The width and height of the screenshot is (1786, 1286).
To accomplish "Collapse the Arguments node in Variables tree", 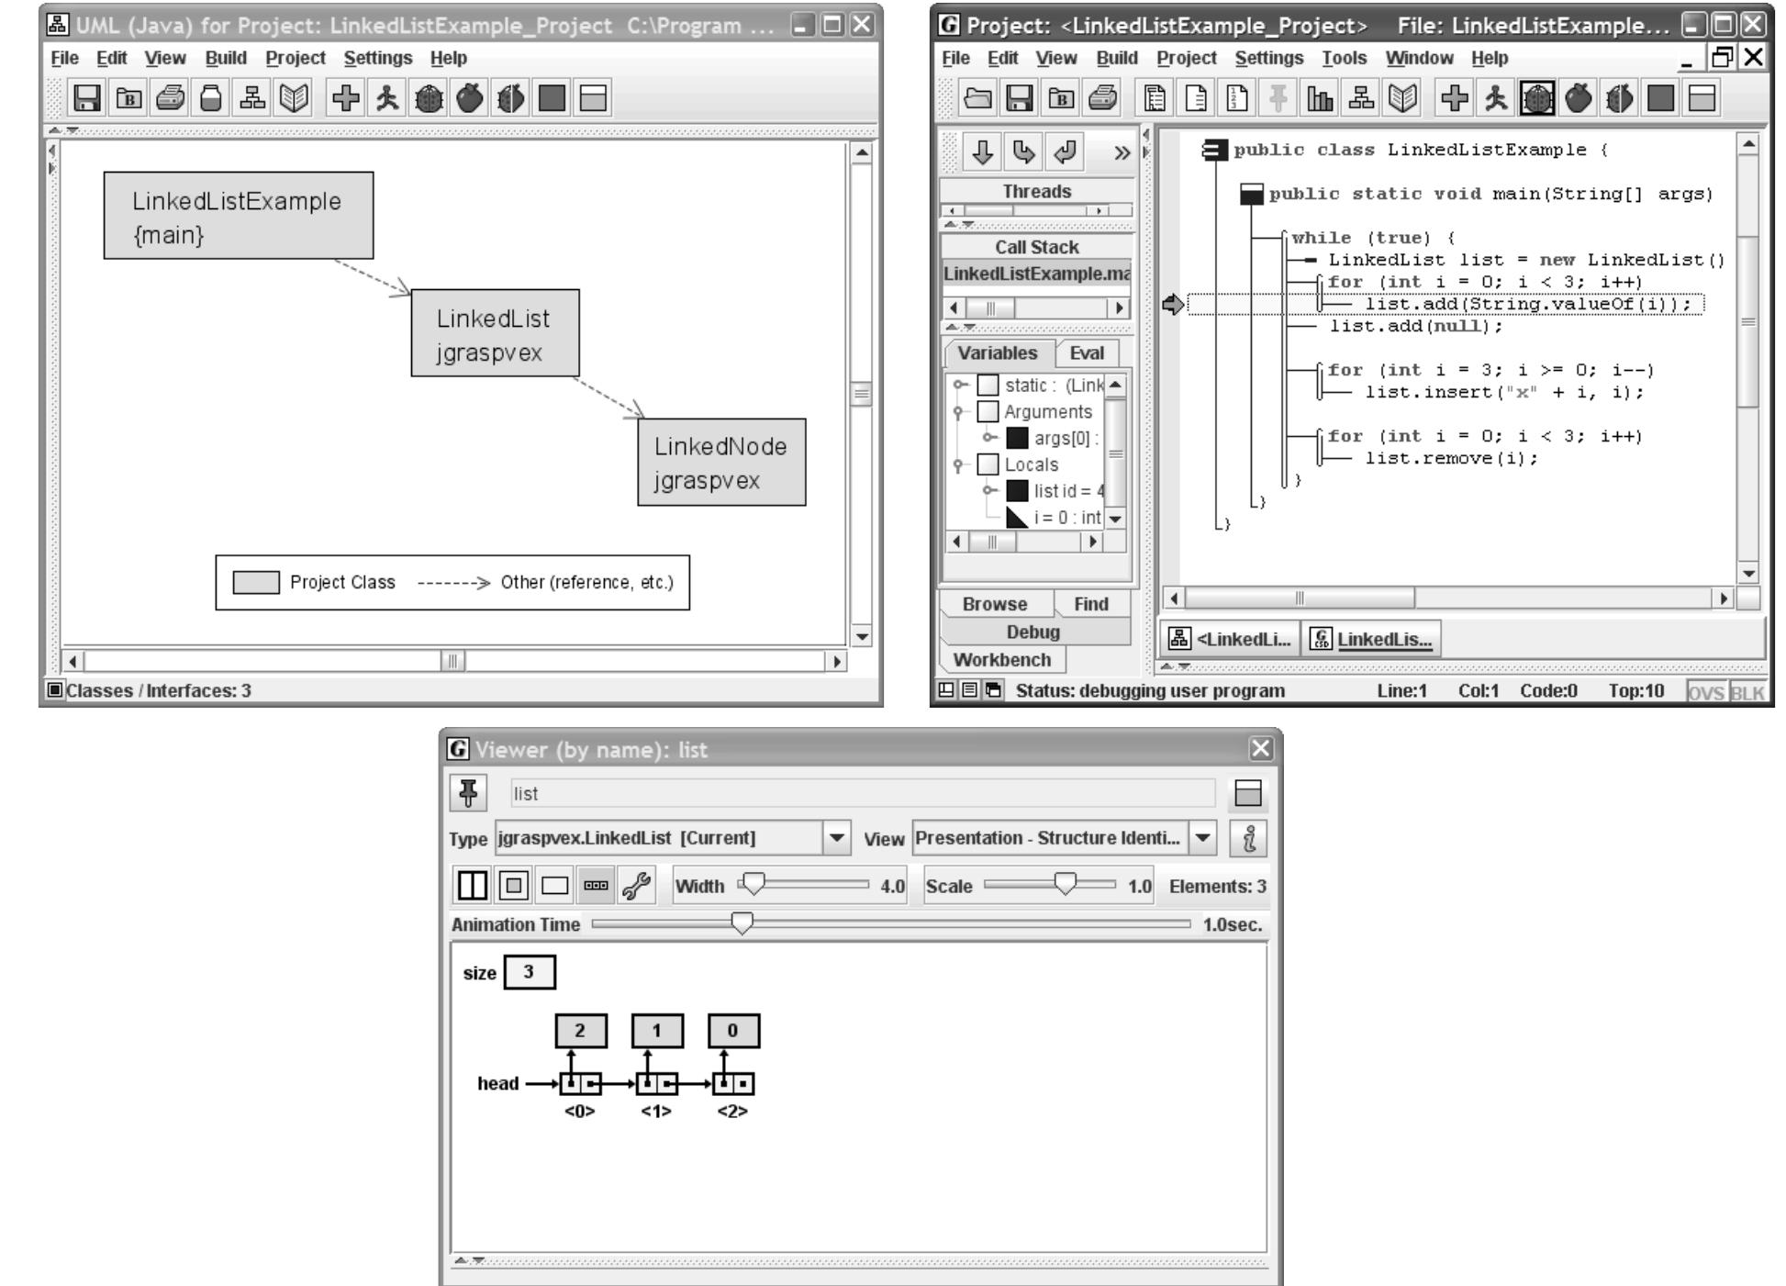I will pos(960,411).
